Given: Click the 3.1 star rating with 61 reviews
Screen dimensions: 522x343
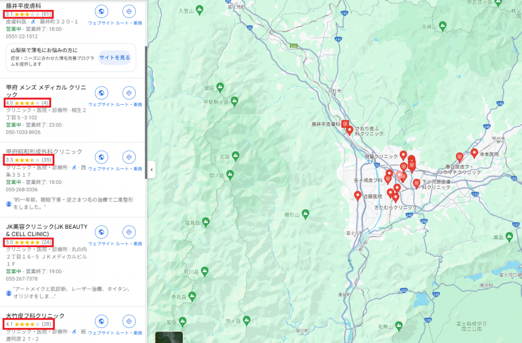Looking at the screenshot, I should point(29,14).
